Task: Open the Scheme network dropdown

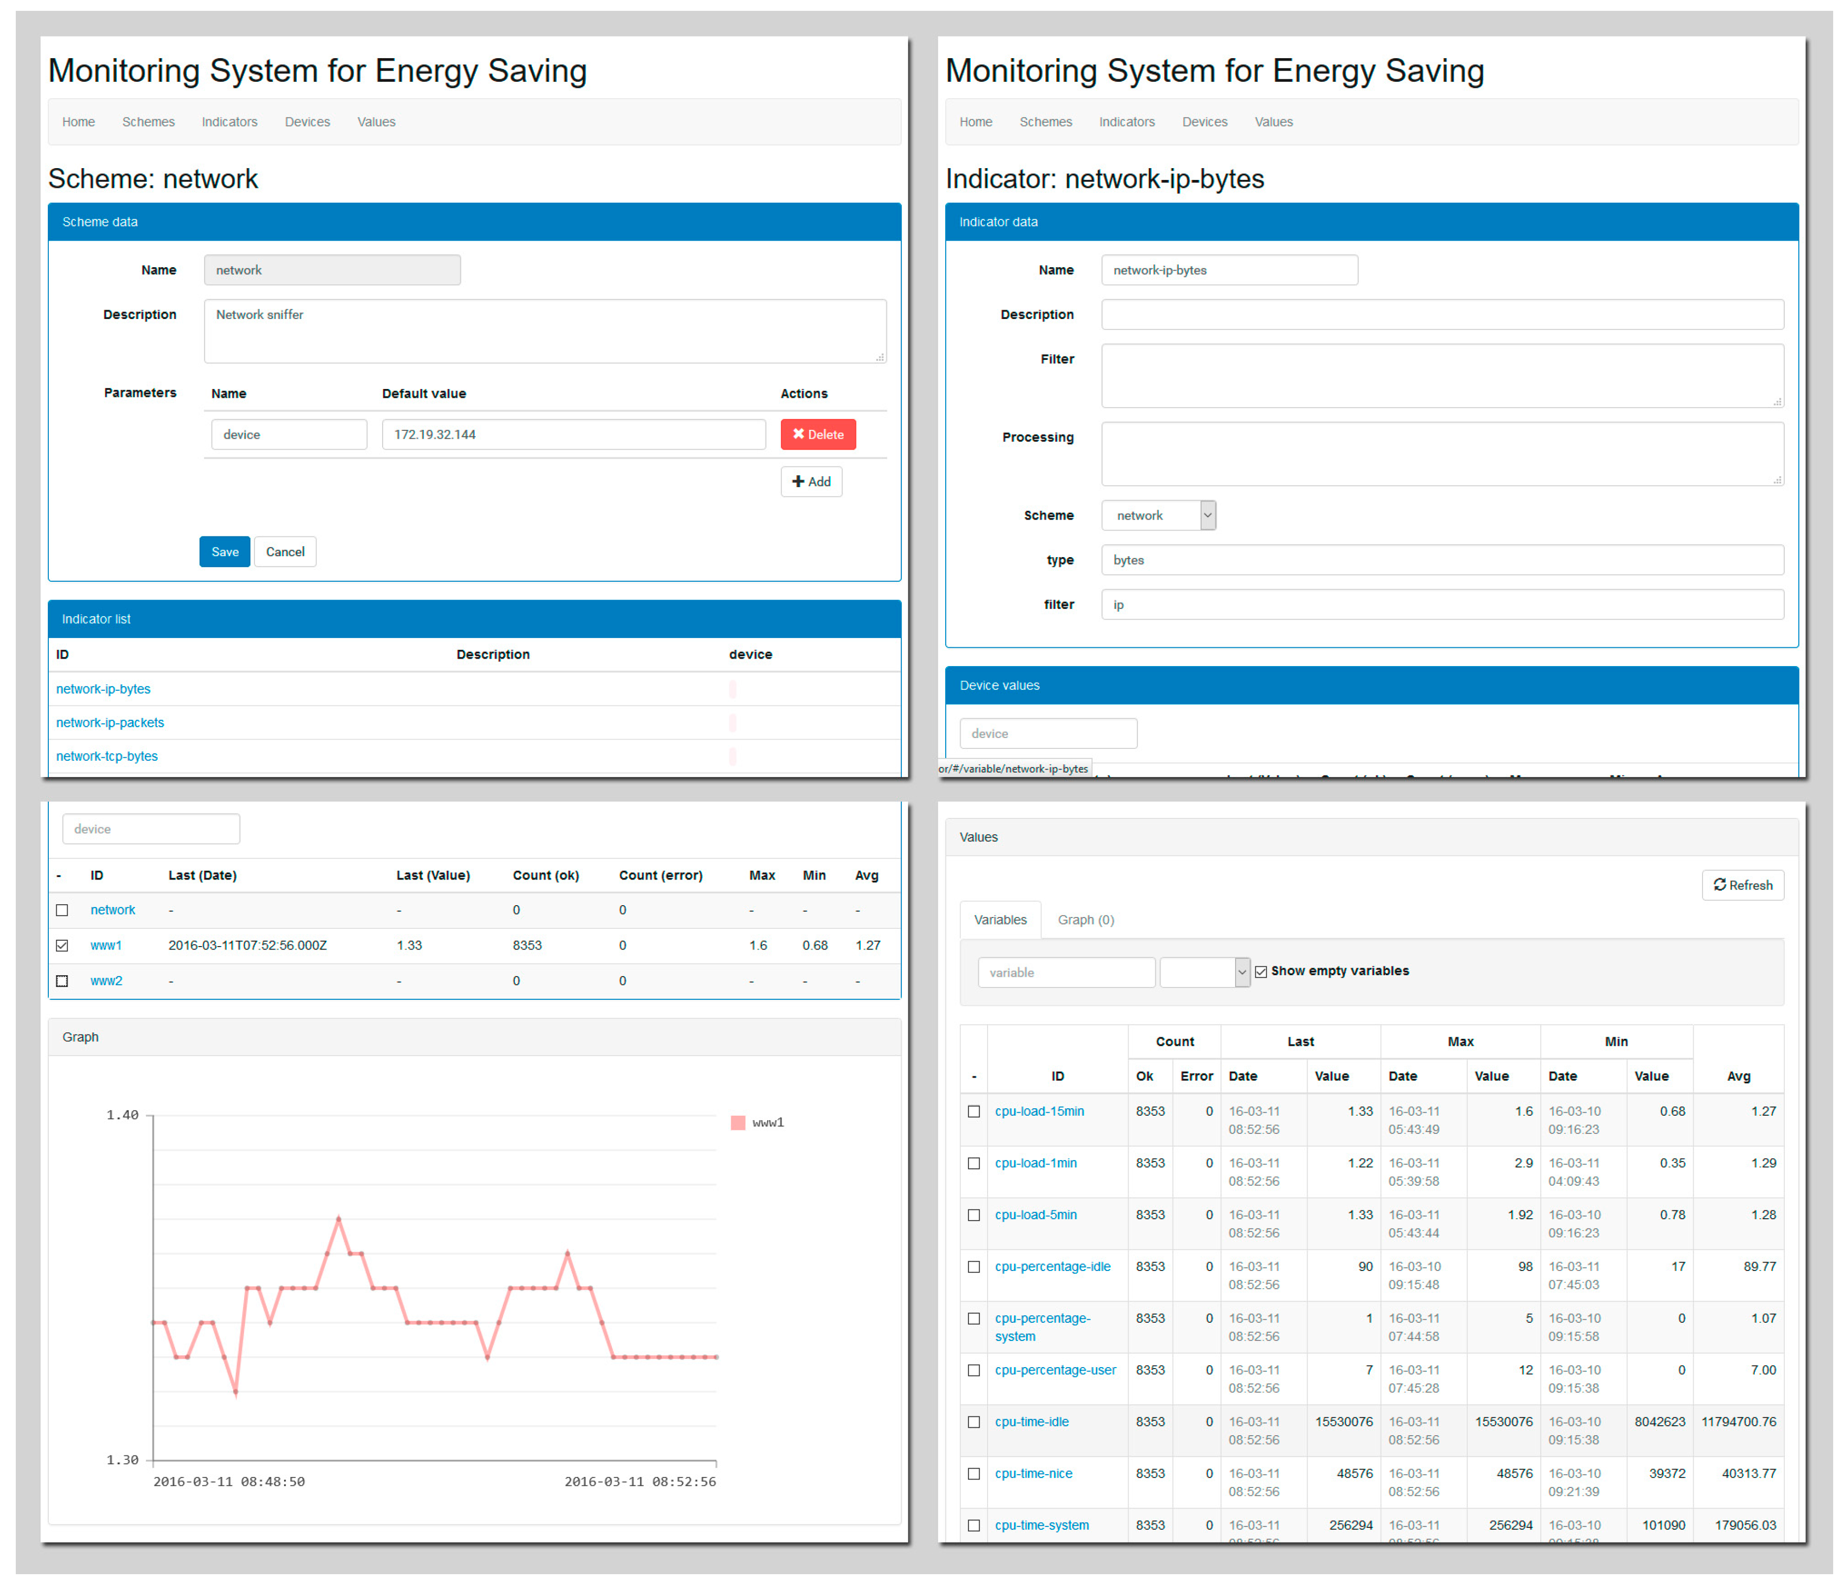Action: click(1158, 516)
